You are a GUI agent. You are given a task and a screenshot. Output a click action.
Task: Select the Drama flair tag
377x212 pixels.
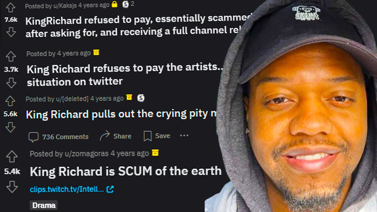coord(44,205)
